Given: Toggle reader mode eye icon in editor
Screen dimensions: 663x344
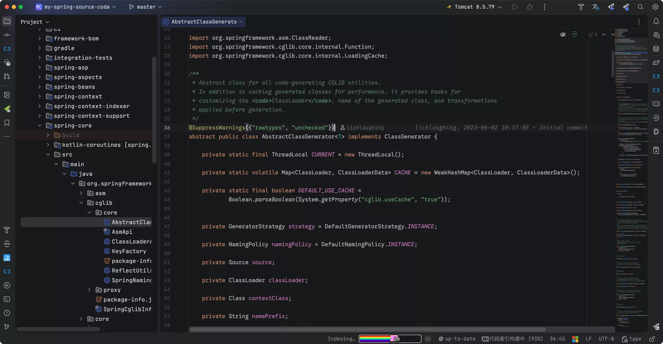Looking at the screenshot, I should click(563, 35).
